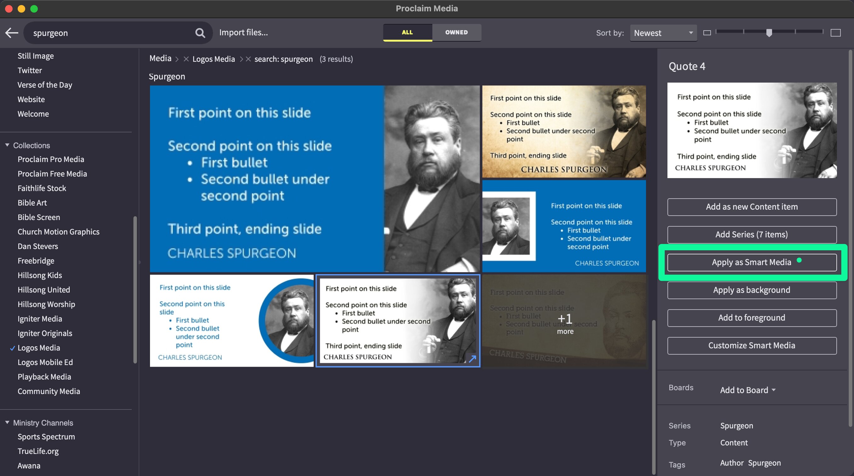Click the back arrow icon

click(x=12, y=32)
